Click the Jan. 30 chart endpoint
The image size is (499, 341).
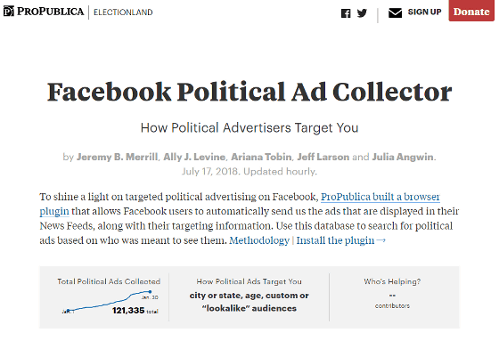(150, 292)
